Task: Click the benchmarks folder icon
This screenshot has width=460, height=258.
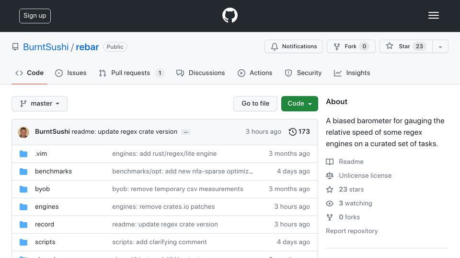Action: [x=23, y=172]
